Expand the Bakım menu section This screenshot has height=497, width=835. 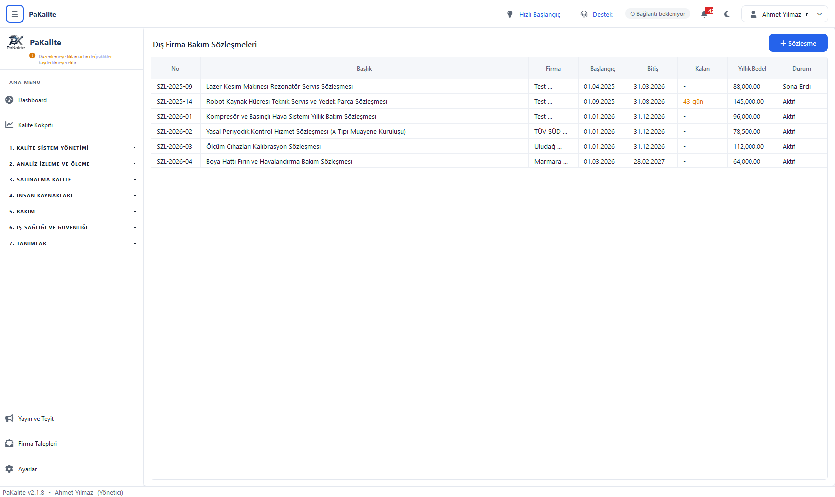(x=72, y=212)
